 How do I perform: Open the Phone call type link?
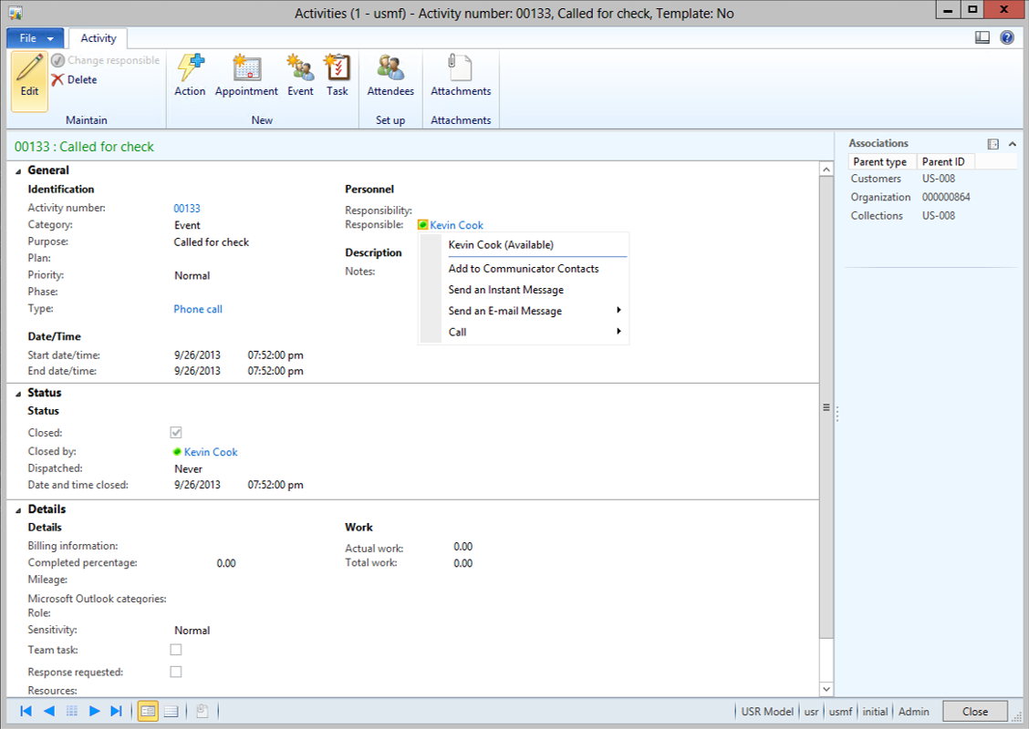[x=198, y=309]
